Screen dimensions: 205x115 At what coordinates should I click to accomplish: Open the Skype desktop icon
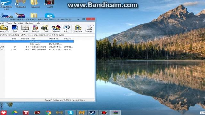50,16
